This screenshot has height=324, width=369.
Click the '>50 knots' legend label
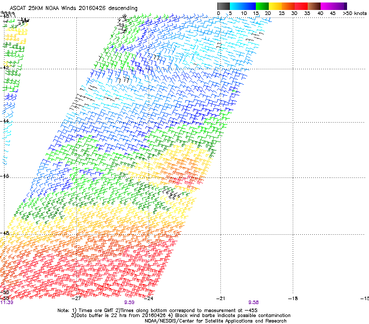point(355,13)
